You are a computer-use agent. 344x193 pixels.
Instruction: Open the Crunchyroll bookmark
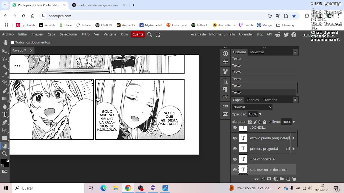coord(177,25)
